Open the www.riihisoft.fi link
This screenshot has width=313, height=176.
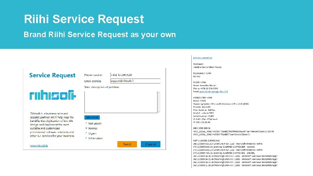[x=39, y=145]
